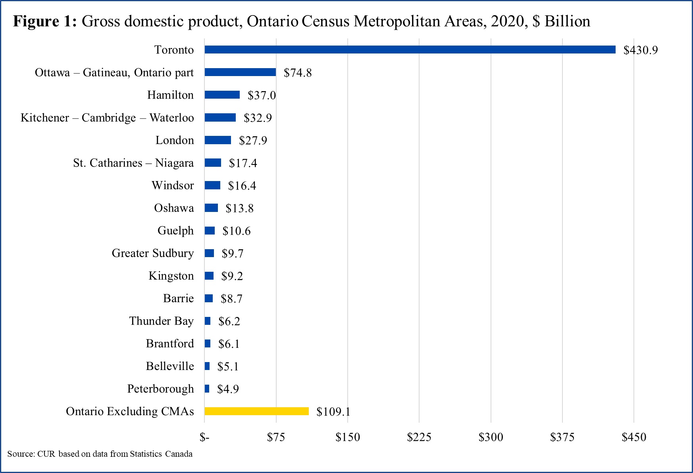
Task: Select the $430.9 data label
Action: (x=640, y=50)
